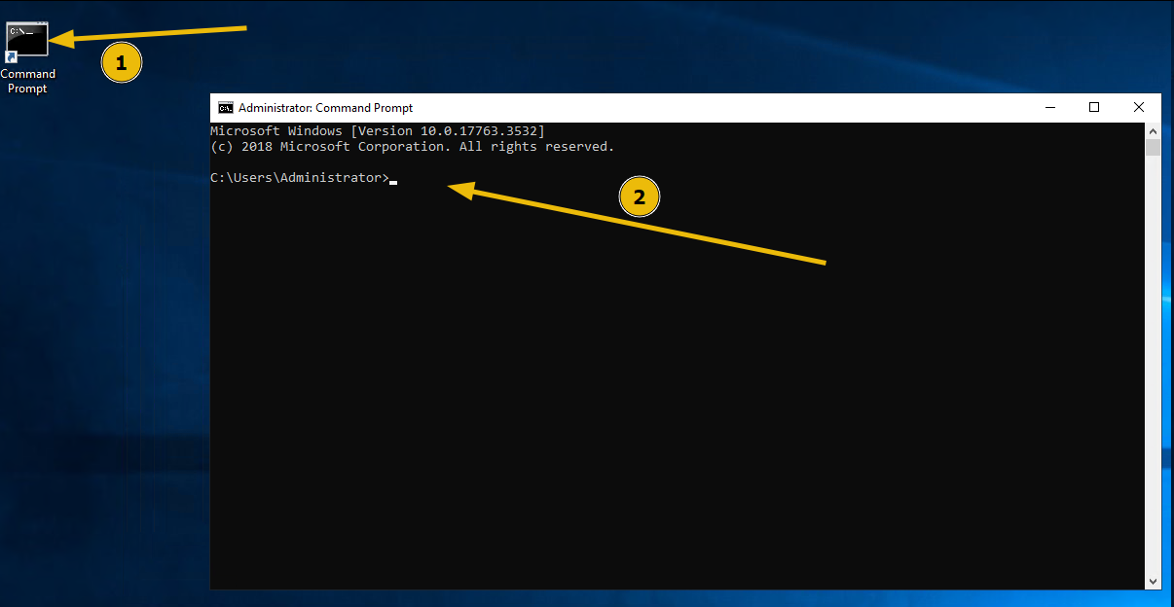Click the numbered callout marker 1
Viewport: 1174px width, 607px height.
tap(122, 62)
